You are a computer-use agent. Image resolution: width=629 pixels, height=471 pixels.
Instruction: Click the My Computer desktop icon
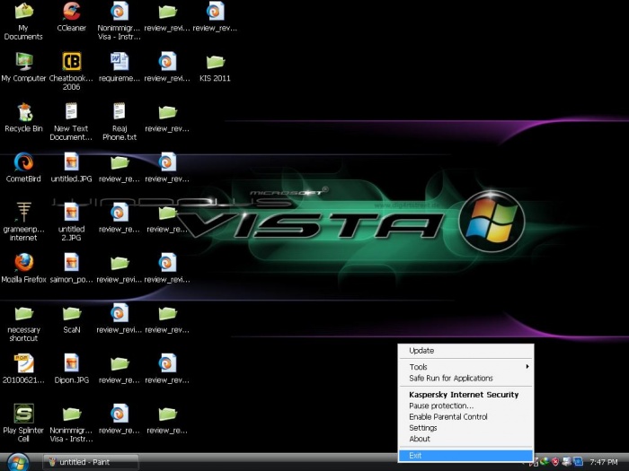(x=23, y=62)
